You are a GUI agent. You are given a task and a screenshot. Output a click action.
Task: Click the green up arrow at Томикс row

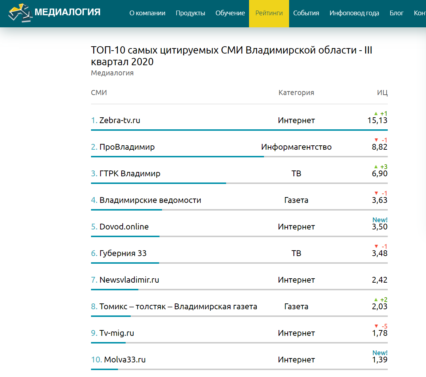click(376, 299)
